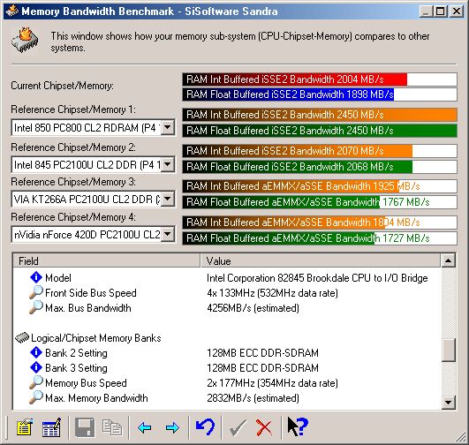Open Reference Chipset/Memory 1 dropdown
The height and width of the screenshot is (445, 469).
168,128
